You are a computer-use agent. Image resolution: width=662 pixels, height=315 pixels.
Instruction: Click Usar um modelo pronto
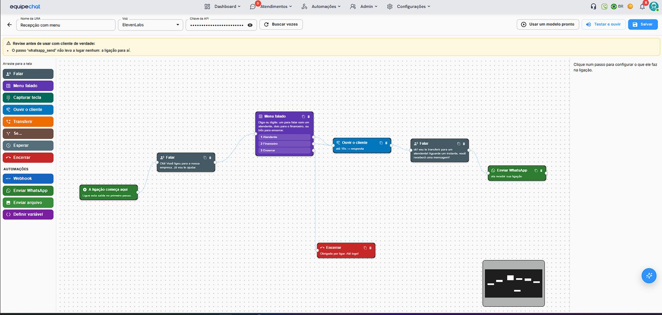coord(548,24)
